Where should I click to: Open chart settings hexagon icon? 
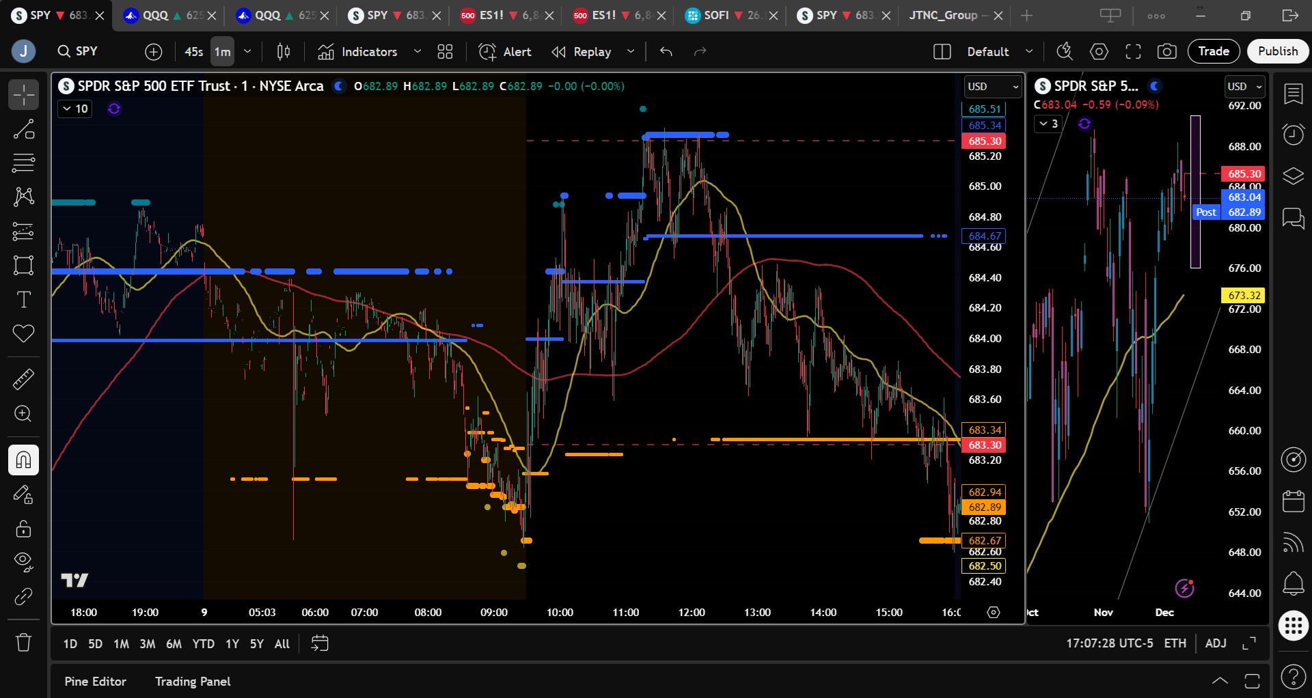pos(1099,51)
